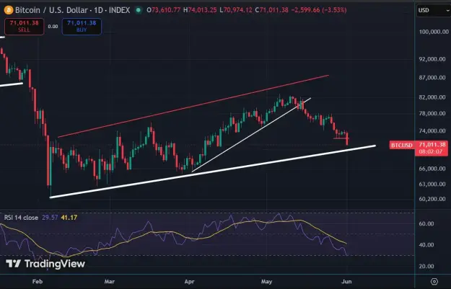Open the USD currency dropdown
The height and width of the screenshot is (289, 451).
[434, 11]
